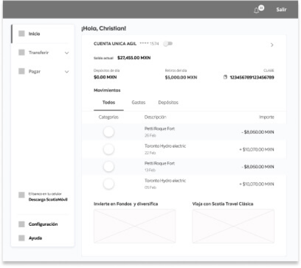
Task: Open account details with right chevron
Action: 272,45
